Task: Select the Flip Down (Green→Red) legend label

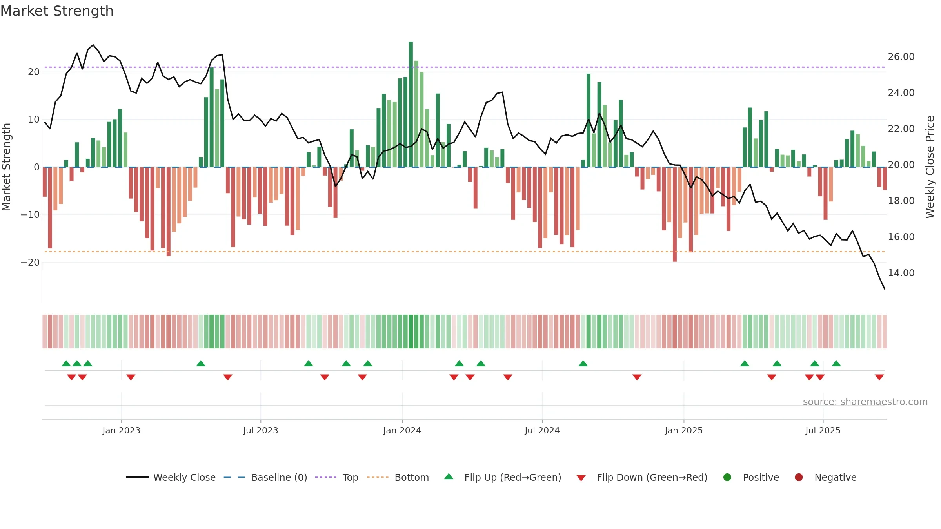Action: point(652,477)
